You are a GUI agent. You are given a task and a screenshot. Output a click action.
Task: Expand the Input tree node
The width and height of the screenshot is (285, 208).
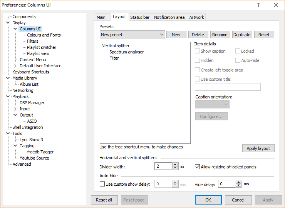(15, 109)
